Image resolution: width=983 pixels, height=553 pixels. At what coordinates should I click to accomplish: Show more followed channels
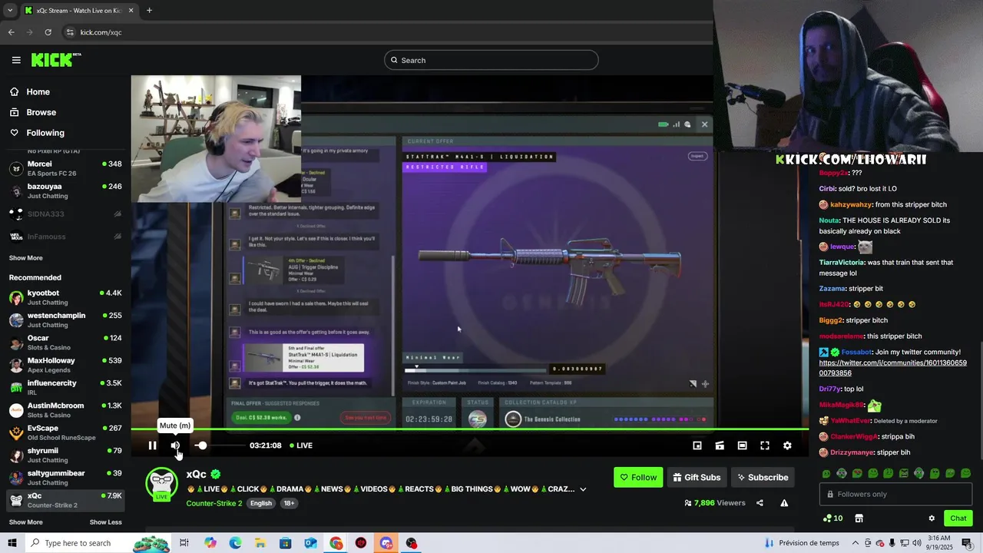[x=26, y=258]
